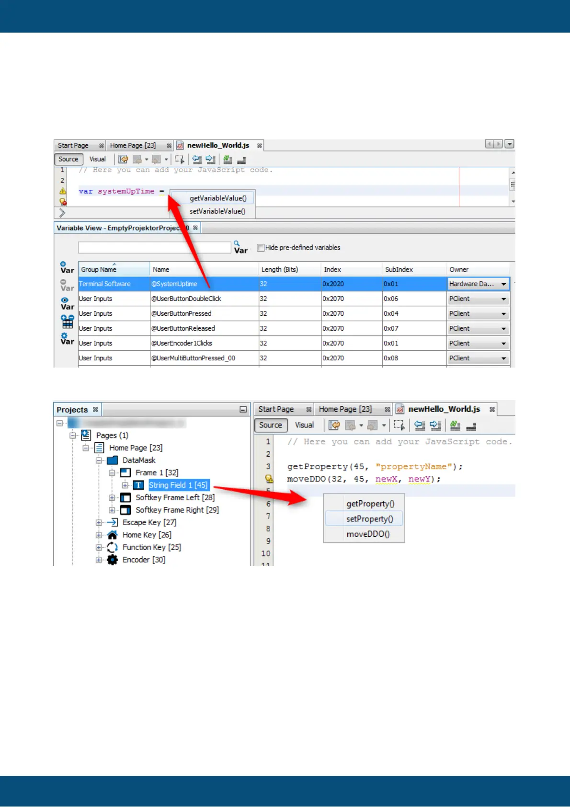Choose getVariableValue() from the popup
The height and width of the screenshot is (807, 570).
218,198
